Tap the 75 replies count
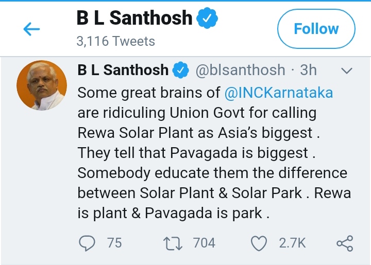Image resolution: width=371 pixels, height=265 pixels. pyautogui.click(x=114, y=243)
